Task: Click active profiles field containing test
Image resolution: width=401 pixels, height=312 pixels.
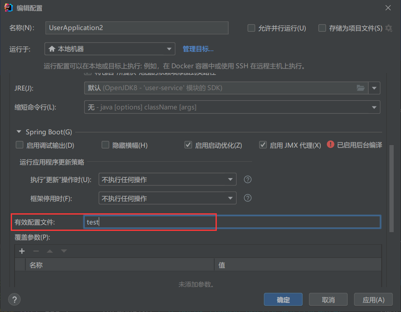Action: point(232,222)
